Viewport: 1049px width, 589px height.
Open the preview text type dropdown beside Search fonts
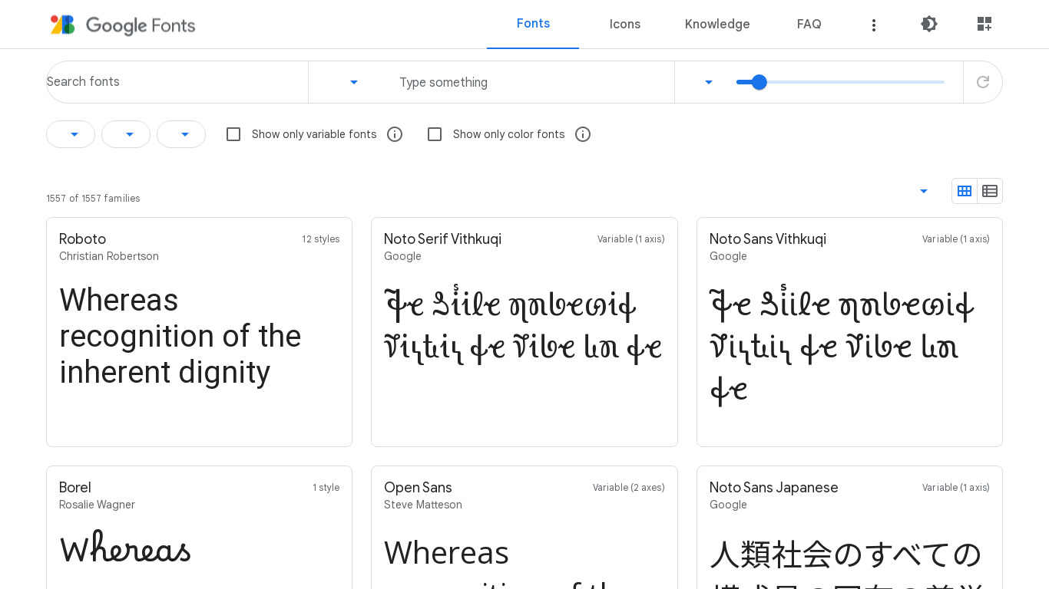[354, 82]
